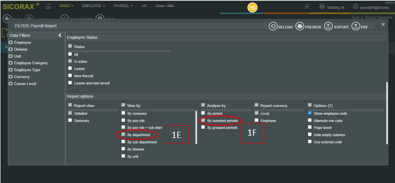Toggle the Analyse by group checkbox

(203, 105)
